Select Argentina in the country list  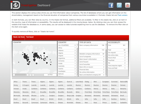67,58
